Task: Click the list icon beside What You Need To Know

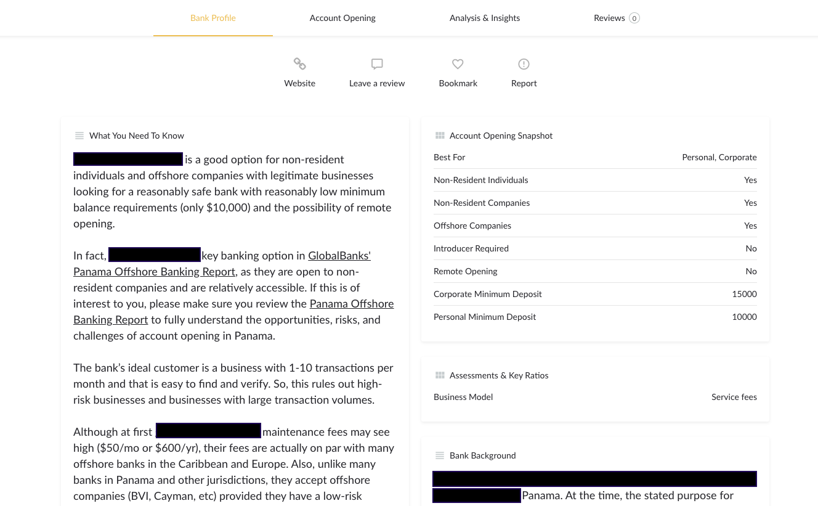Action: pyautogui.click(x=79, y=136)
